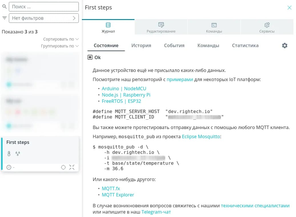Expand the Сортировать по dropdown
This screenshot has width=296, height=217.
coord(61,39)
